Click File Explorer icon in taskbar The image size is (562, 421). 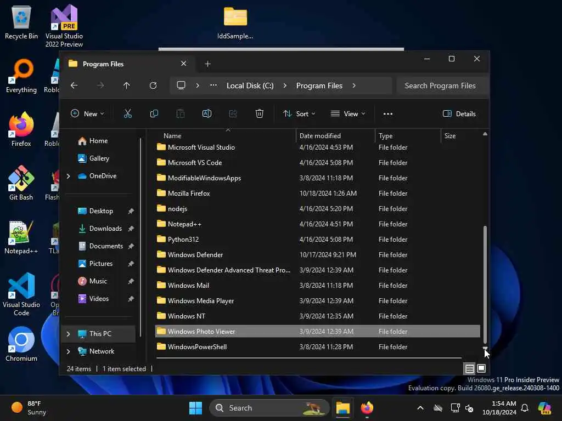point(343,408)
